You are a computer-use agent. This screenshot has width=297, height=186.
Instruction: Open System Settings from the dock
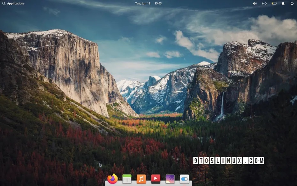(184, 179)
